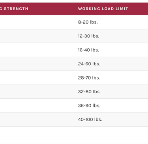Click the empty strength cell beside 36-90 lbs.

click(37, 105)
